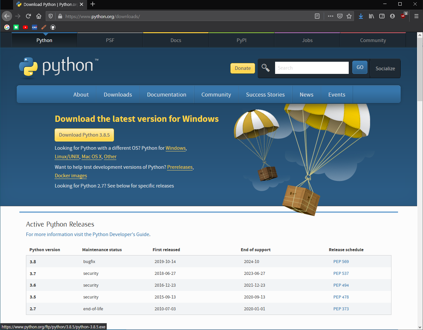
Task: Open Google bookmark icon
Action: coord(7,27)
